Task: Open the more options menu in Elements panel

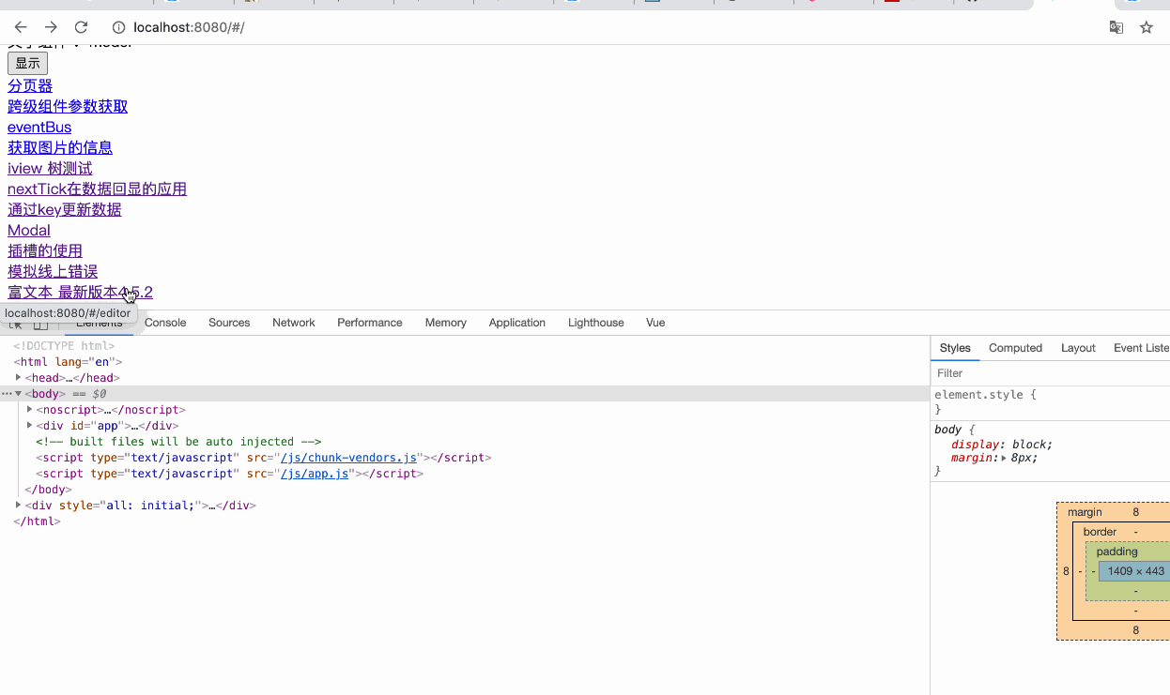Action: [8, 393]
